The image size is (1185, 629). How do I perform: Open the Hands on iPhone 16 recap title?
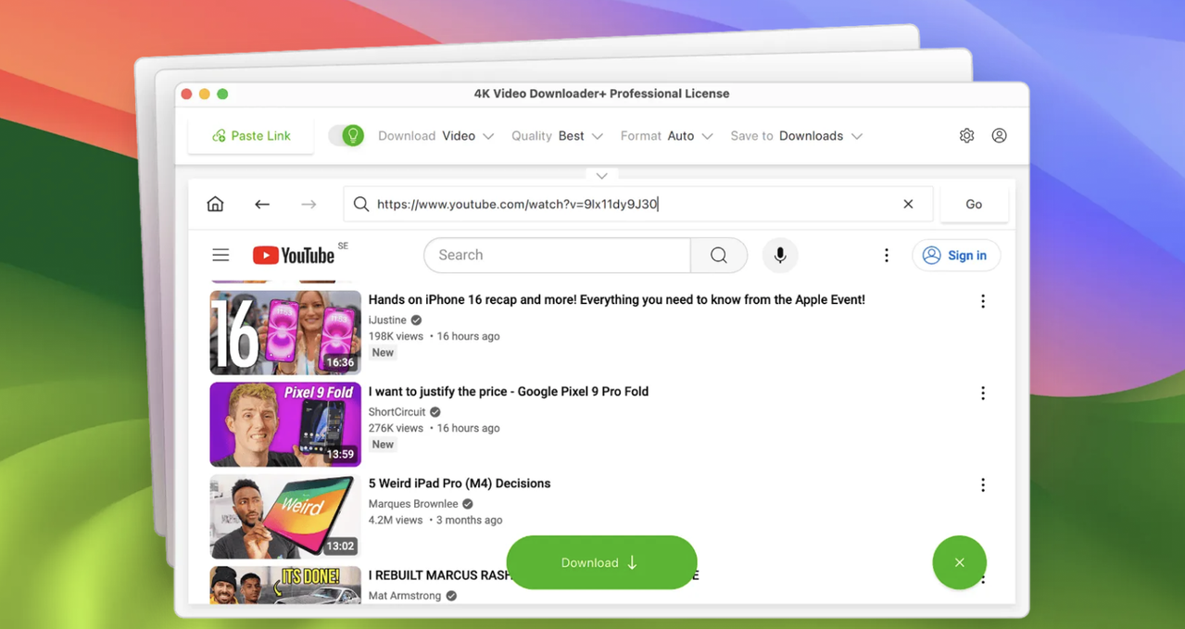click(616, 300)
